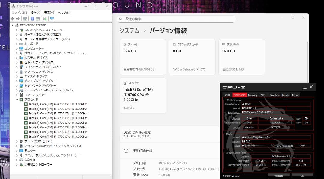
Task: Click the BIOS version L4.51A value
Action: [x=276, y=142]
